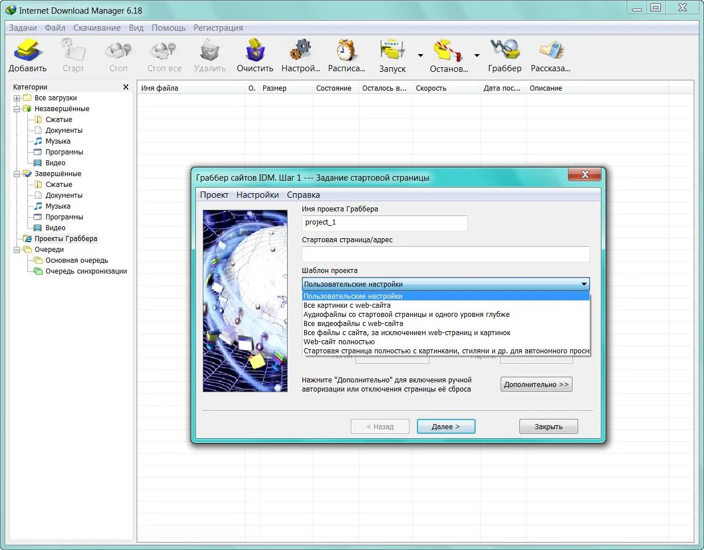Select Программы under Завершённые

point(64,217)
